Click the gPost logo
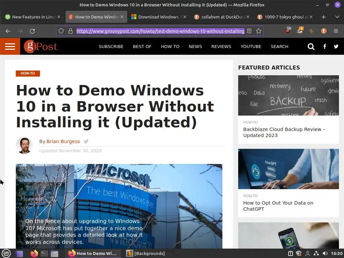 pos(41,46)
